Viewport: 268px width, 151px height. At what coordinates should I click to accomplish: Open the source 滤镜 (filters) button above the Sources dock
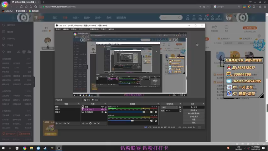[x=95, y=100]
